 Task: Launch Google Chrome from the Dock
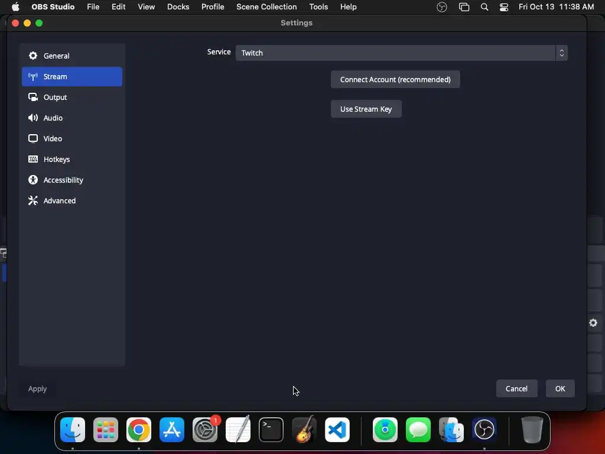(139, 430)
